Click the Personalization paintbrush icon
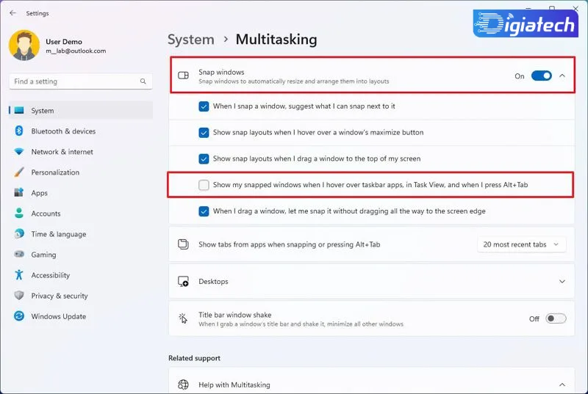Viewport: 588px width, 394px height. [19, 172]
